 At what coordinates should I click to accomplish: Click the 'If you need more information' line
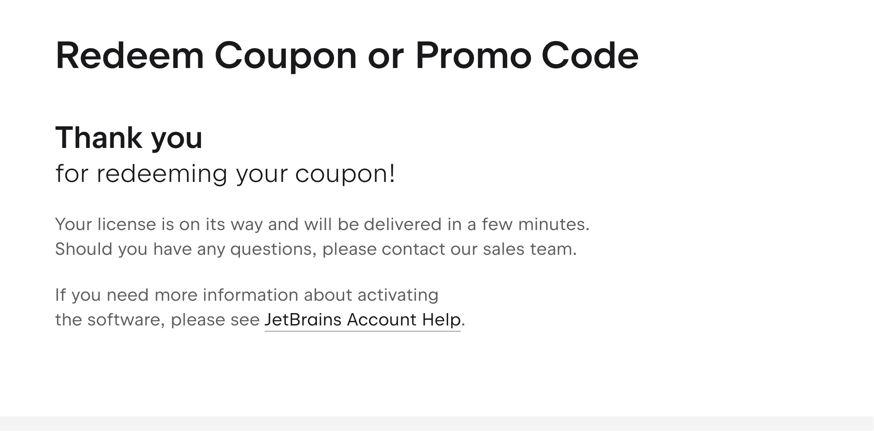(x=247, y=295)
